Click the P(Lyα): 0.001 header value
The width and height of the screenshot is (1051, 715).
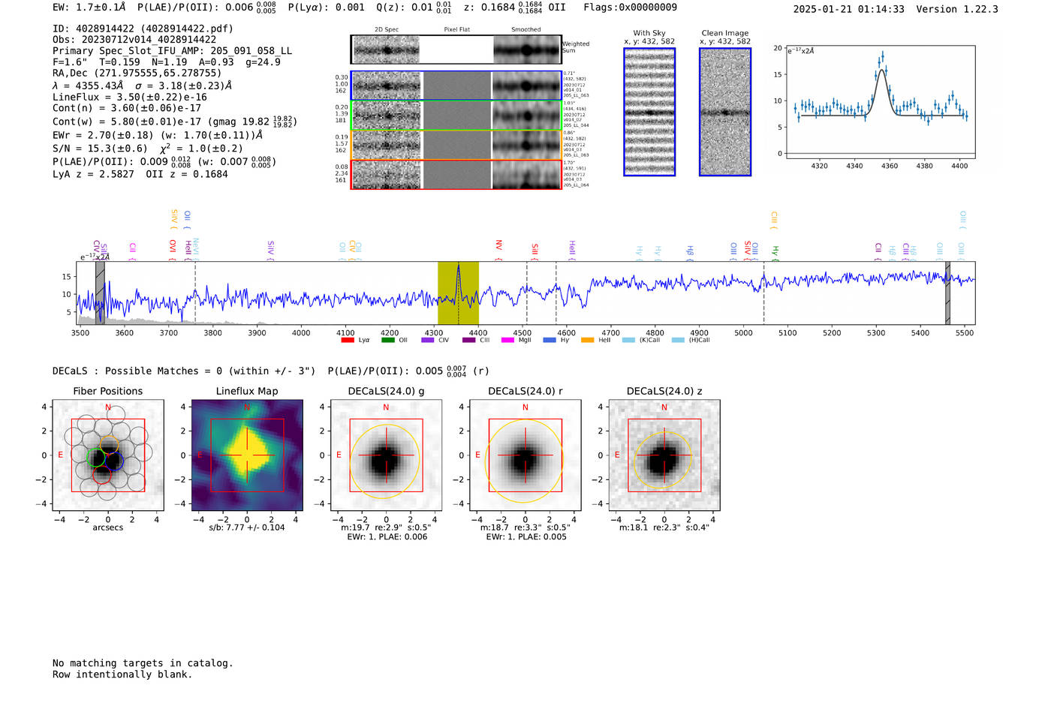pos(326,8)
